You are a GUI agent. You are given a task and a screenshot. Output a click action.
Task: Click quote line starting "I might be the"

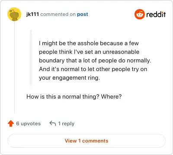click(x=89, y=43)
